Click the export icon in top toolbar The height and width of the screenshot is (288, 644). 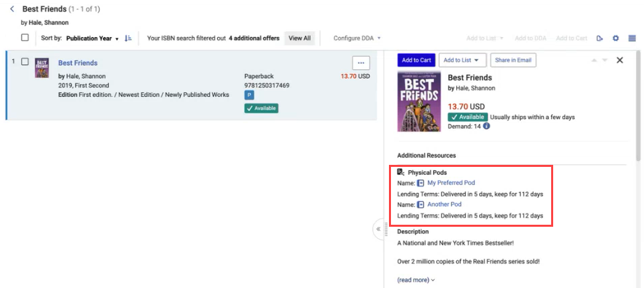pos(600,38)
